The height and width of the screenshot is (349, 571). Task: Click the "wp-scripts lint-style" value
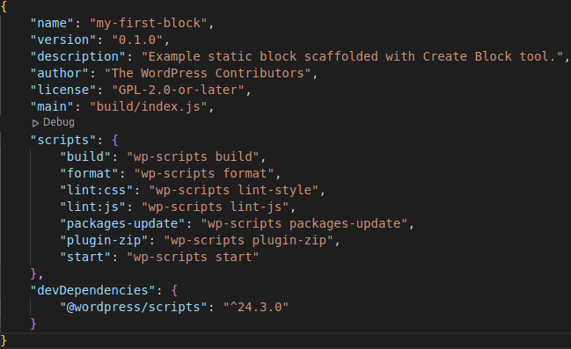234,191
